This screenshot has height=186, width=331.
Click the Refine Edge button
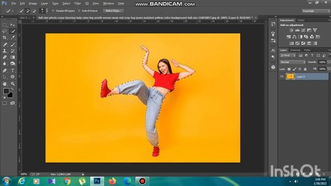pyautogui.click(x=113, y=11)
